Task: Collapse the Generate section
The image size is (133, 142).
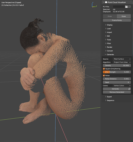Action: [x=109, y=55]
